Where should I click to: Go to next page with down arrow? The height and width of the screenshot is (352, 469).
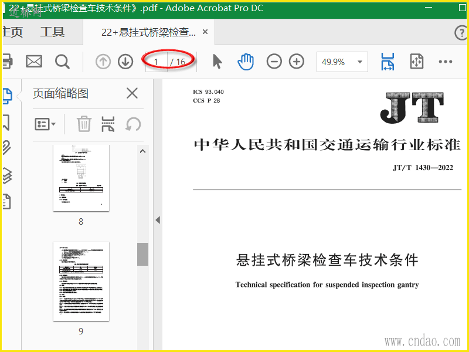(125, 62)
